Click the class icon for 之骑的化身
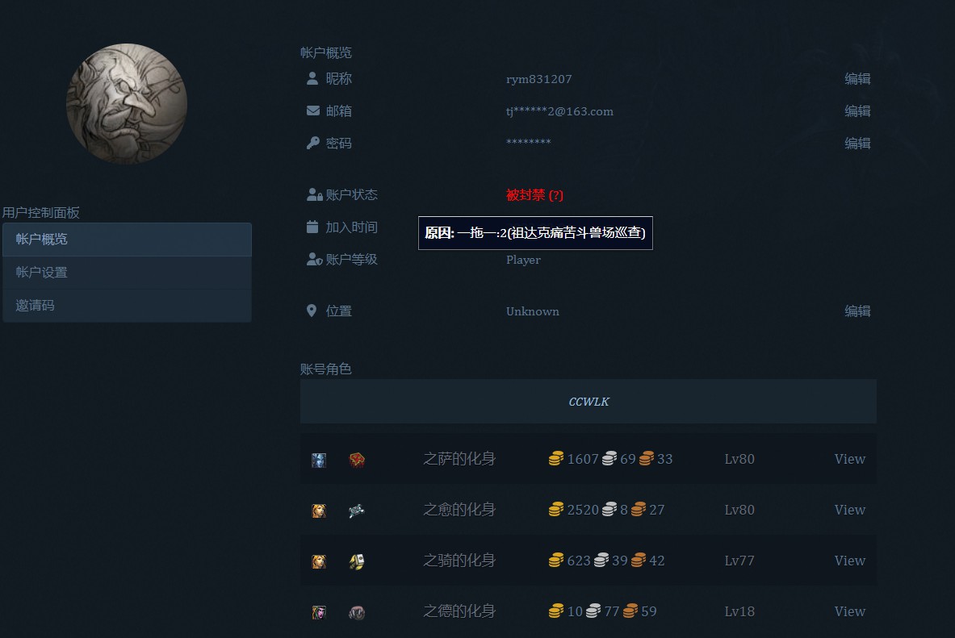The height and width of the screenshot is (638, 955). coord(357,561)
